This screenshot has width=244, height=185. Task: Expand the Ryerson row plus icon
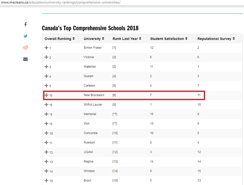(x=46, y=143)
